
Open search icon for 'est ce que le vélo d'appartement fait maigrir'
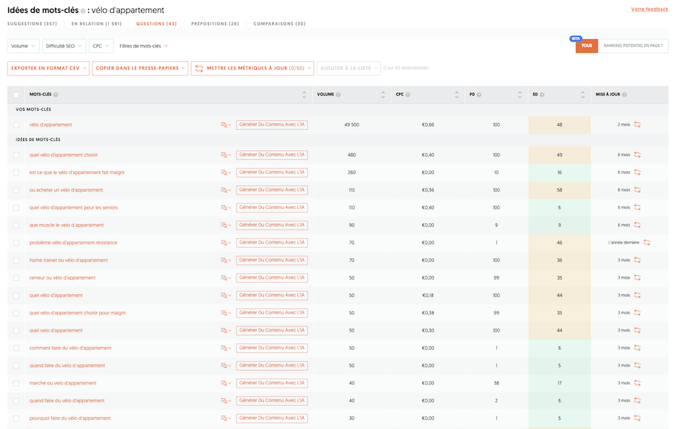(x=226, y=173)
